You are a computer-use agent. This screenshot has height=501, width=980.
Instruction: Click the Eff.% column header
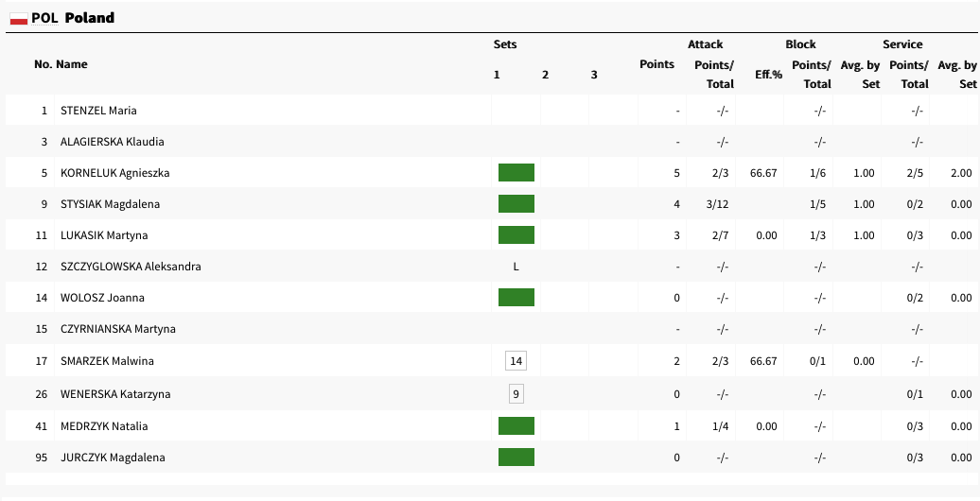tap(767, 74)
